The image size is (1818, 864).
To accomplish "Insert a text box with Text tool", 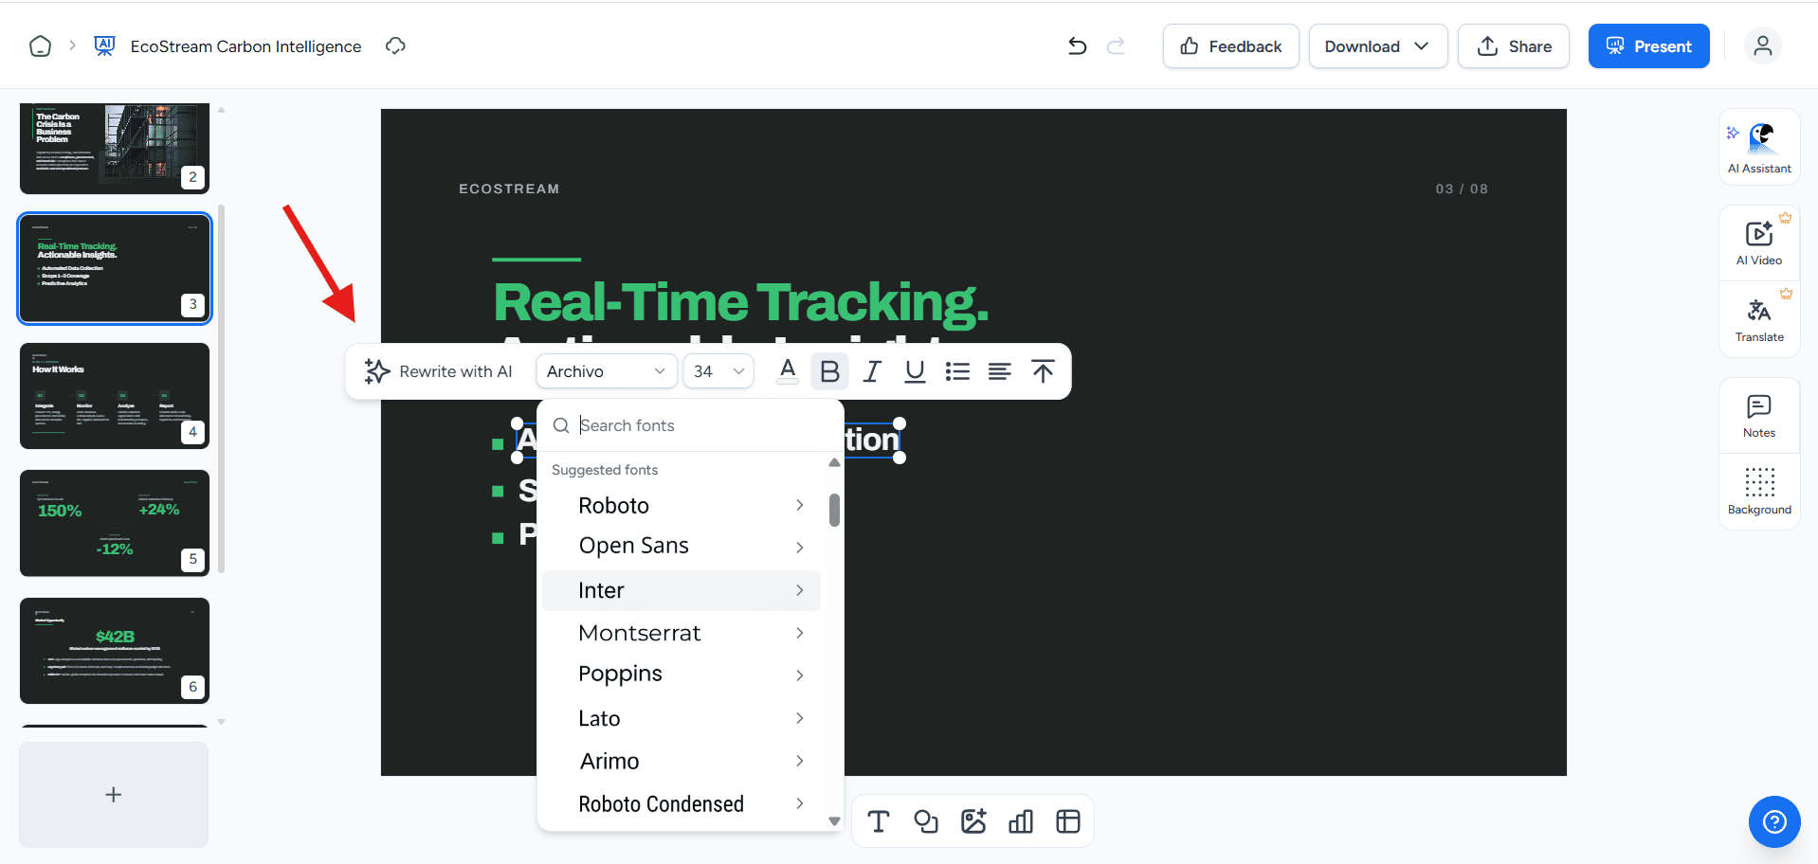I will (879, 821).
